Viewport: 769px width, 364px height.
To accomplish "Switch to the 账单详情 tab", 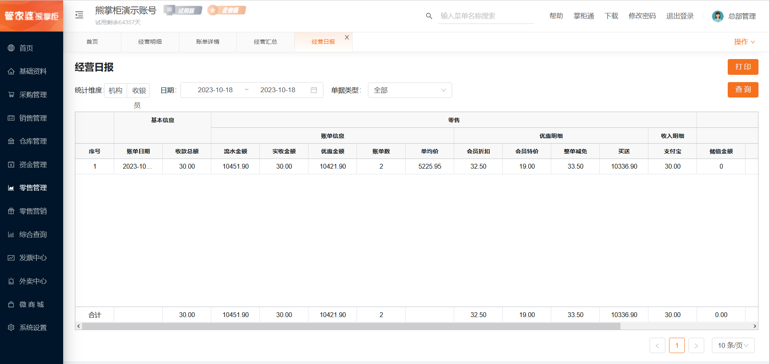I will point(208,42).
